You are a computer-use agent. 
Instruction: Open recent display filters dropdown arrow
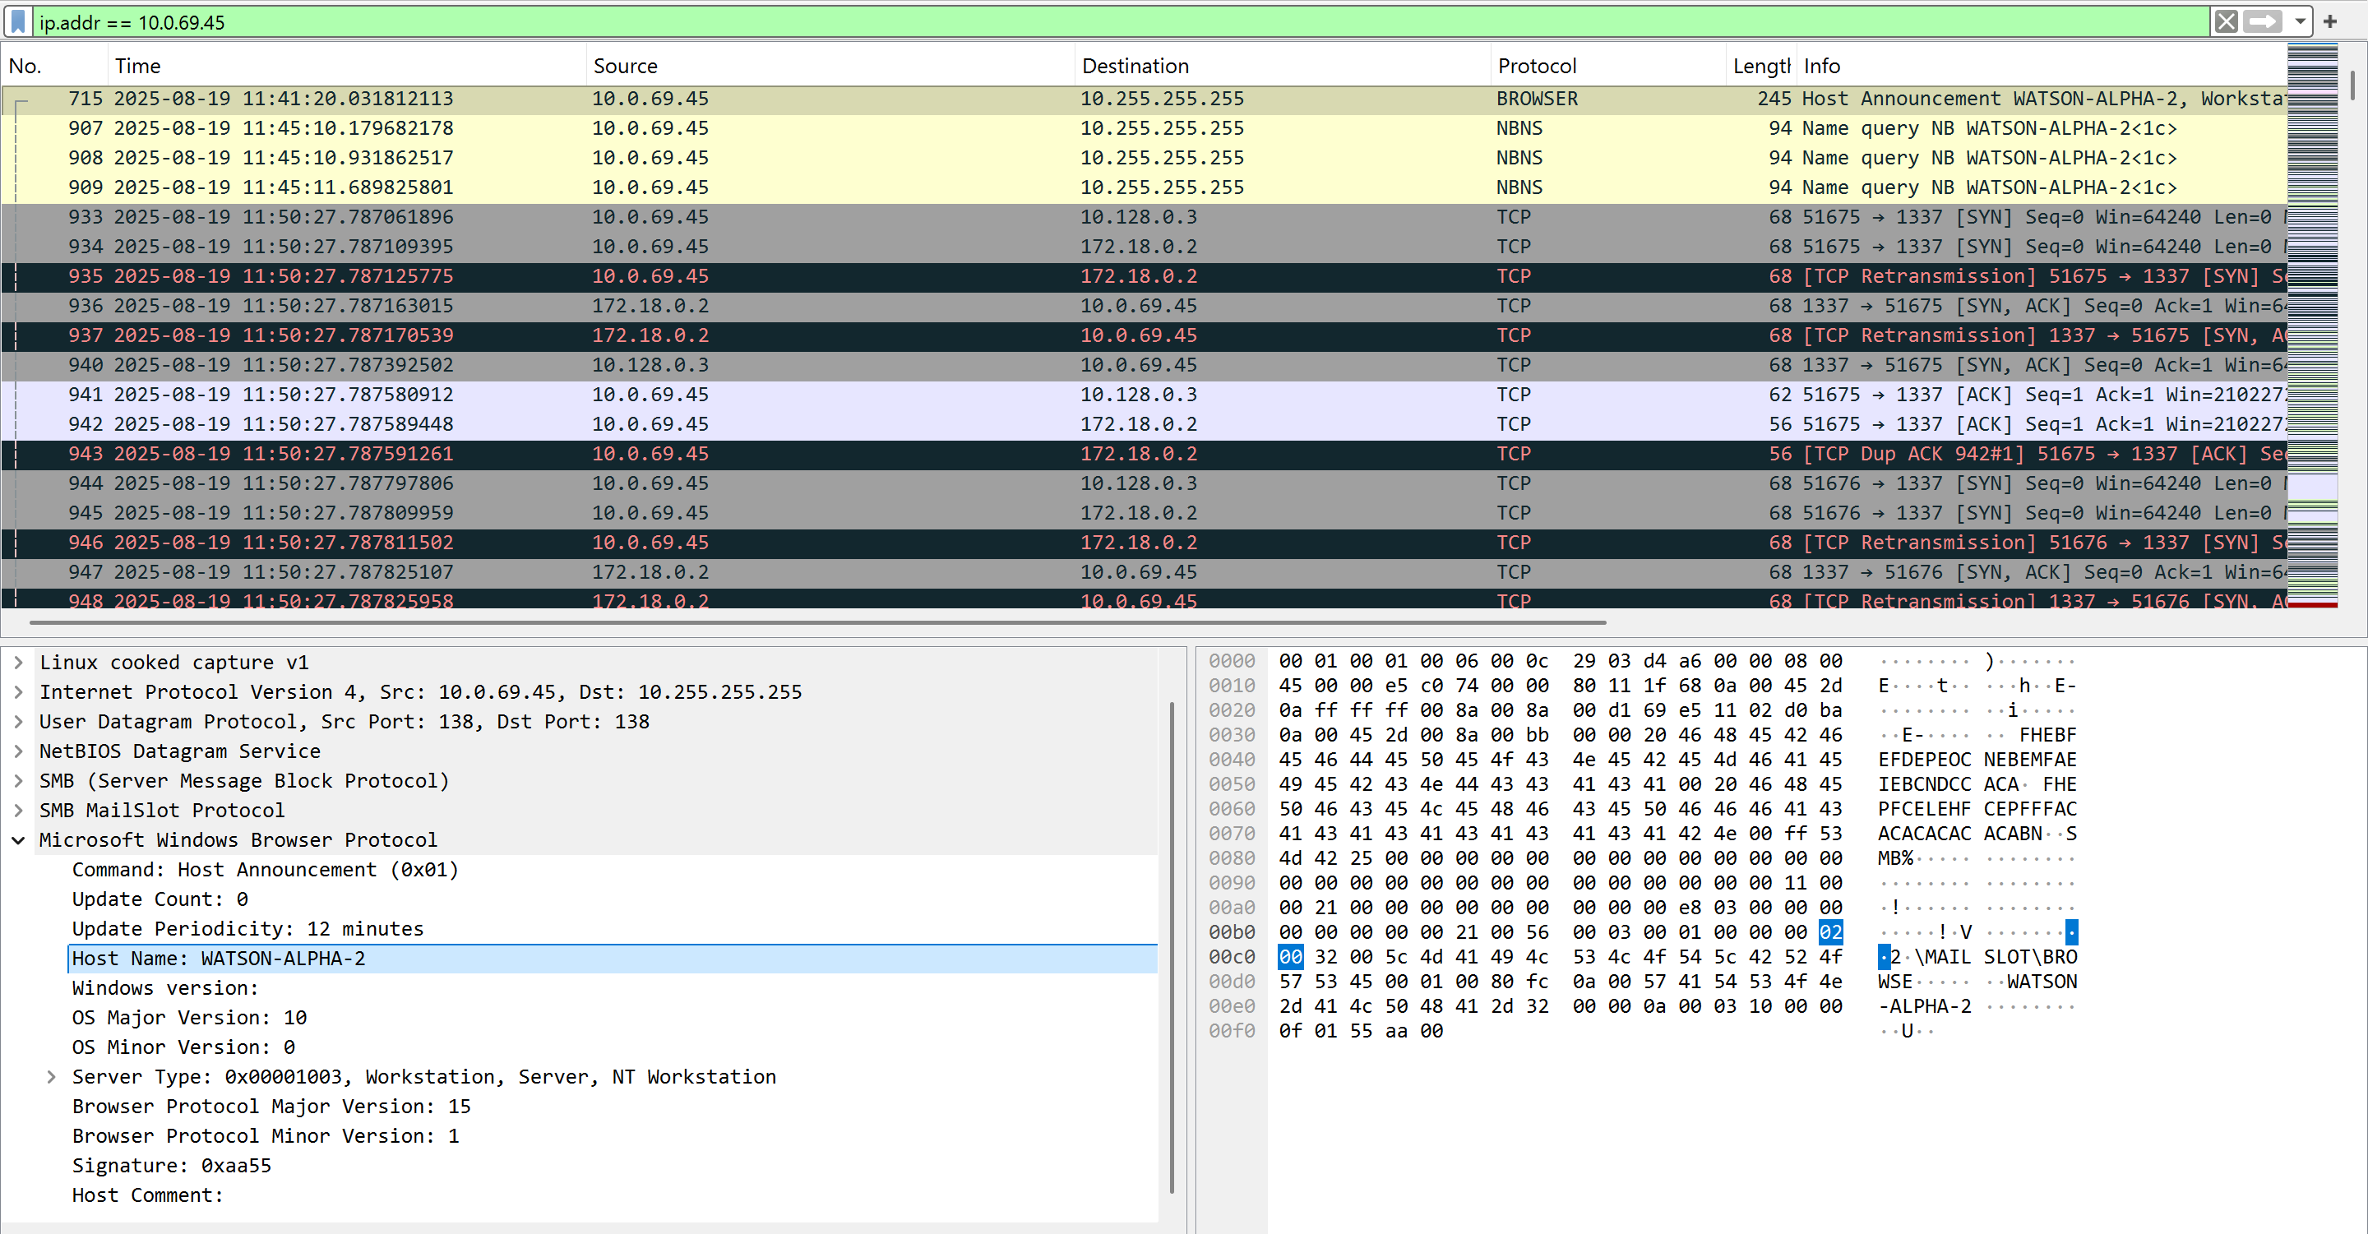click(x=2299, y=21)
